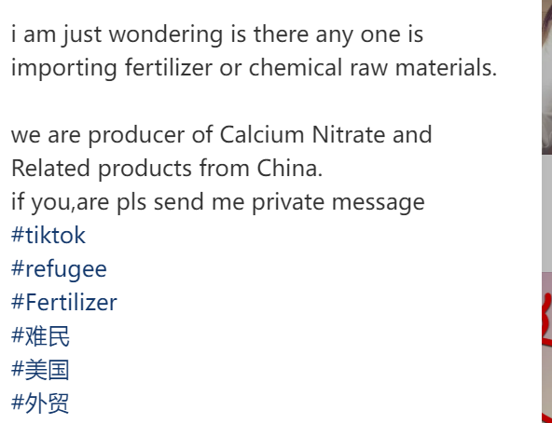552x423 pixels.
Task: Open the #外贸 hashtag link
Action: [40, 403]
